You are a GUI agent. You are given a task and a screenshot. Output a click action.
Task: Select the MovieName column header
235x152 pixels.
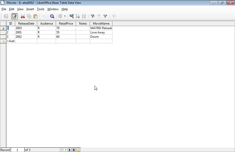click(101, 24)
